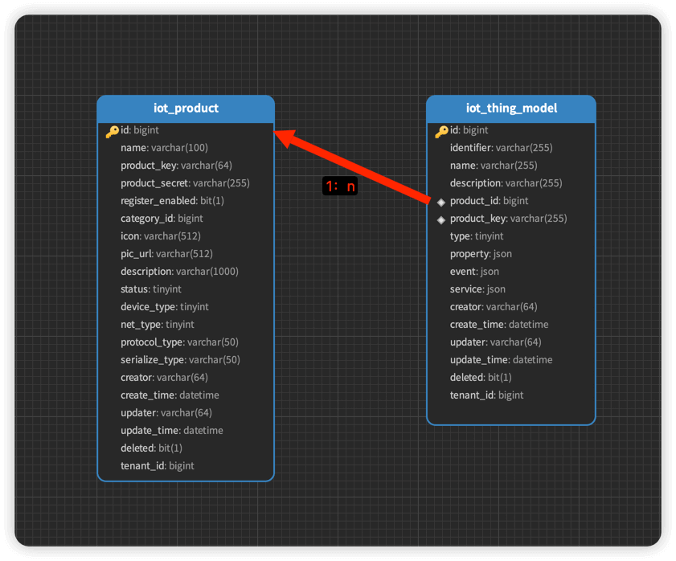Click the event json field

tap(474, 272)
